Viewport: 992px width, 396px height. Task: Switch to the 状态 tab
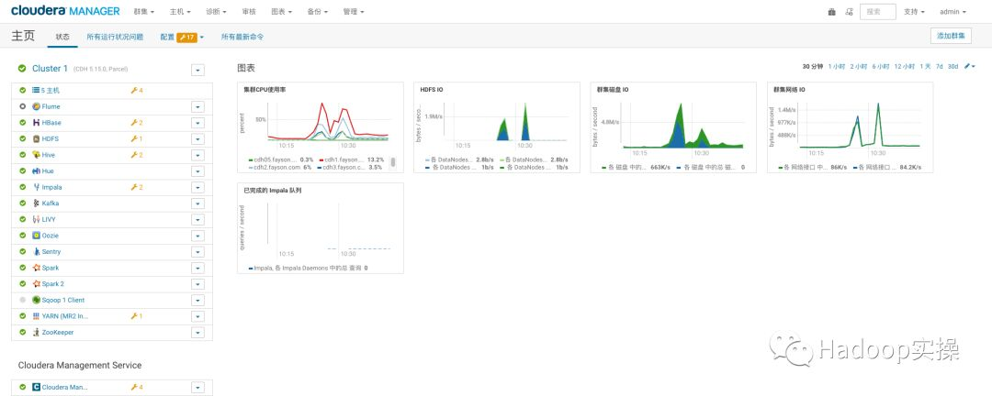coord(62,38)
